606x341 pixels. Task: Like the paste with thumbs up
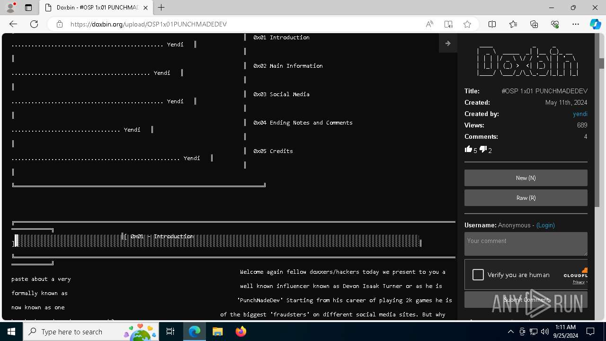(469, 149)
